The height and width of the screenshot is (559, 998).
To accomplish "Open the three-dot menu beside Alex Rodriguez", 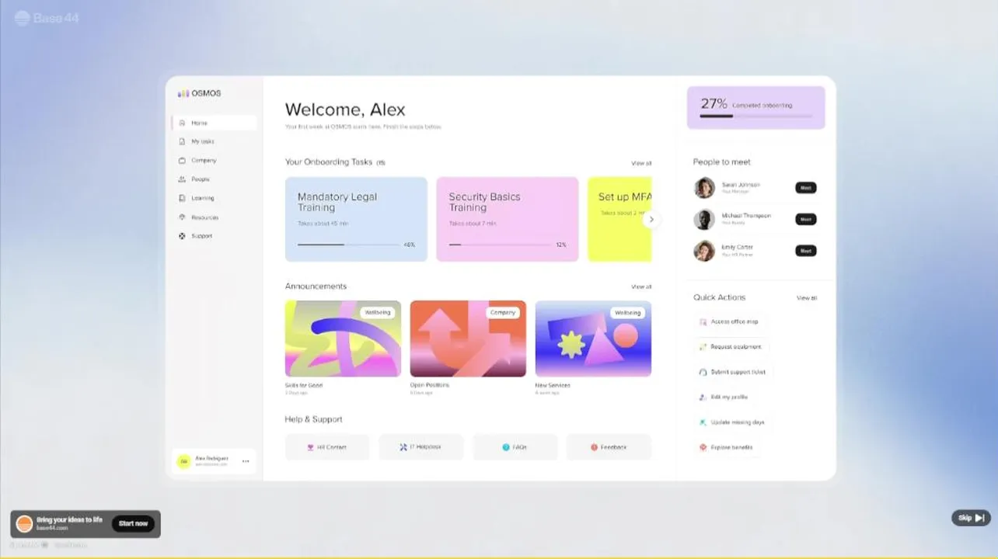I will pos(246,461).
